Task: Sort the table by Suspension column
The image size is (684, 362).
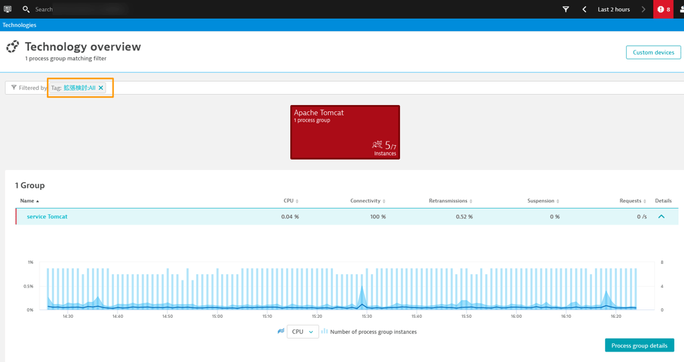Action: (x=543, y=200)
